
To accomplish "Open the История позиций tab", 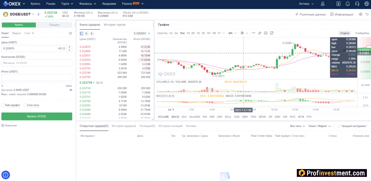I will (170, 126).
